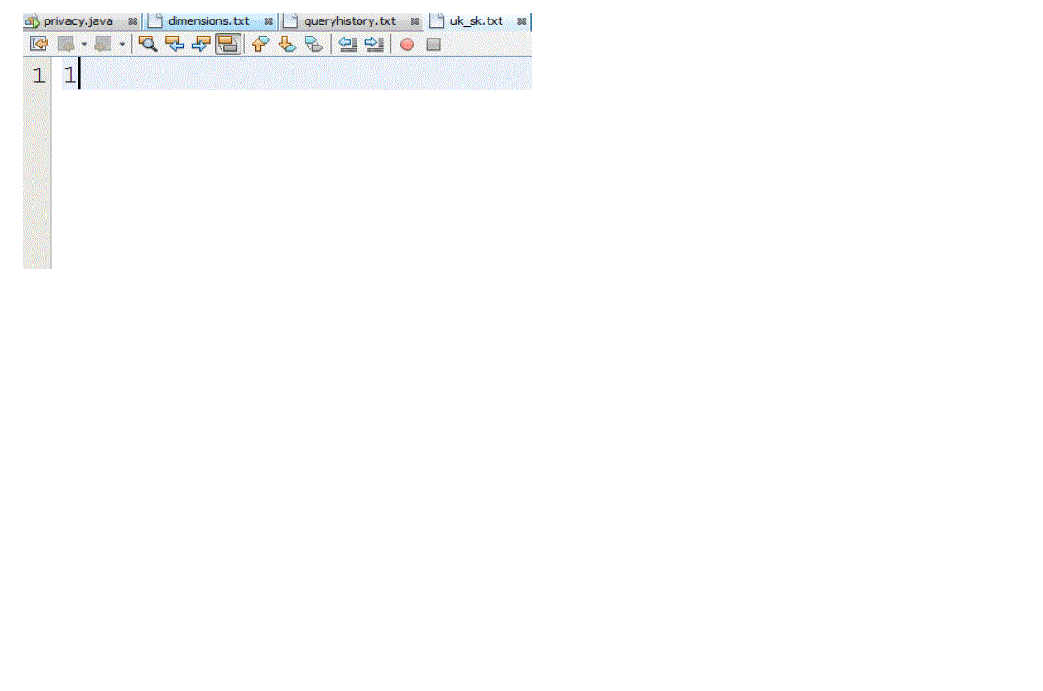Viewport: 1043px width, 691px height.
Task: Find previous occurrence in the editor
Action: coord(175,44)
